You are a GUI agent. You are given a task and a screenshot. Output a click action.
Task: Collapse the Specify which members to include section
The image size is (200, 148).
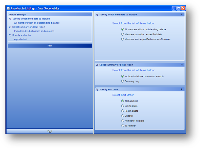[182, 14]
